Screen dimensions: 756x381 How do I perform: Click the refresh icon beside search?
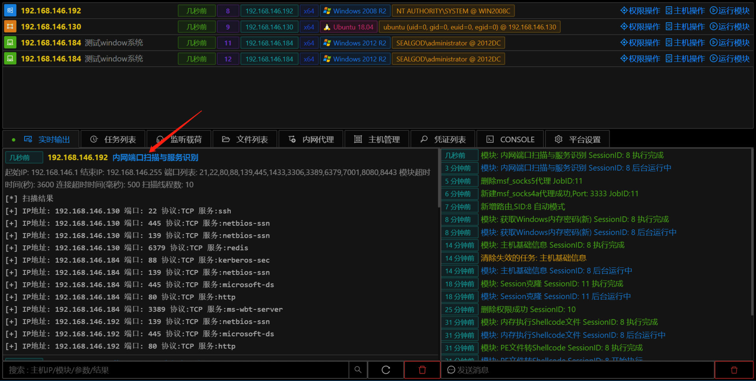tap(386, 370)
